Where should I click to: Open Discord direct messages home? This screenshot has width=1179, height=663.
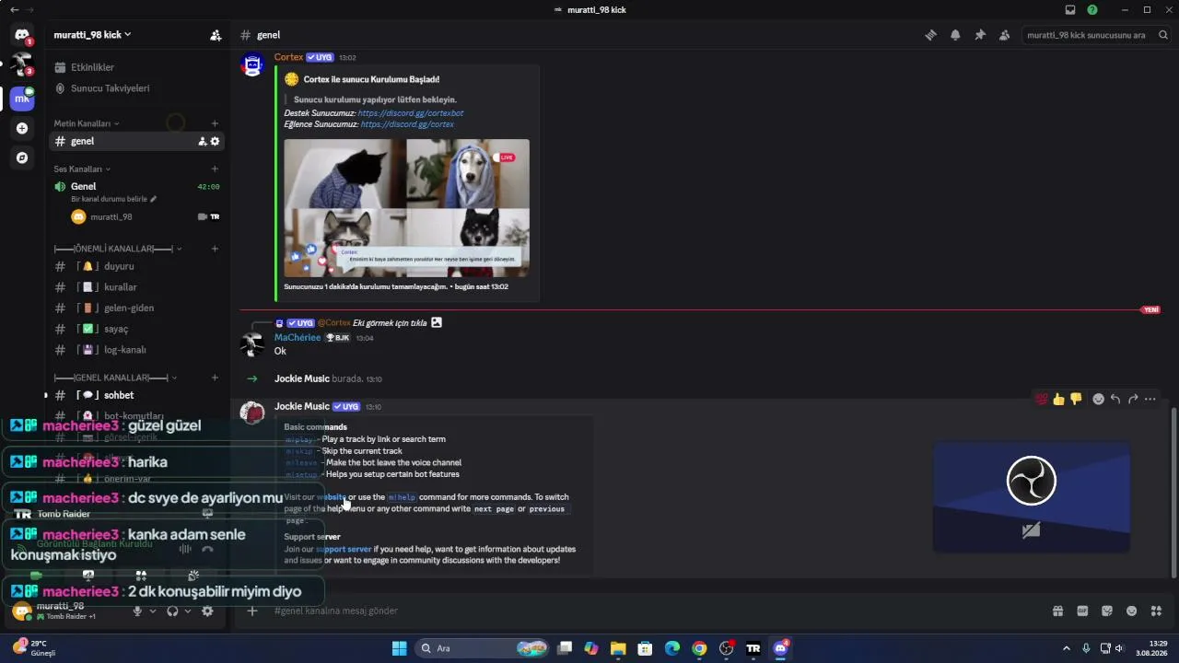(22, 35)
